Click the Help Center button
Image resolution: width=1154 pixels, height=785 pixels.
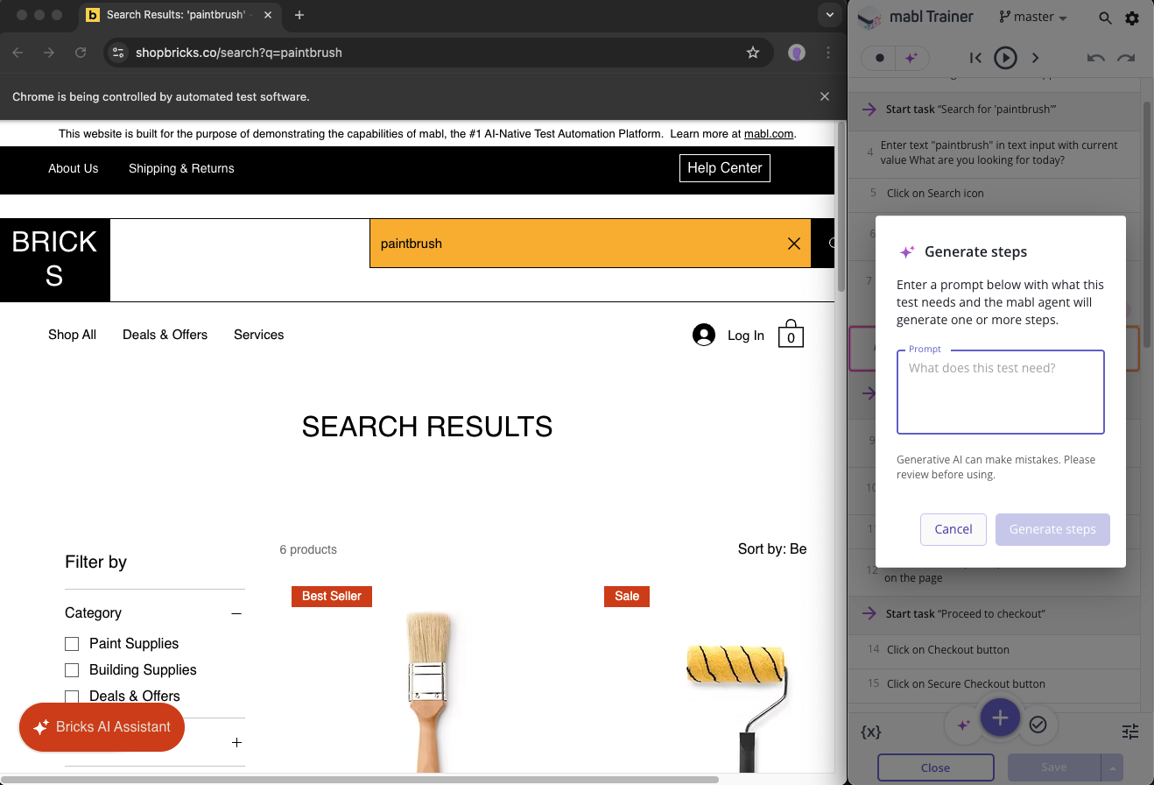tap(724, 168)
